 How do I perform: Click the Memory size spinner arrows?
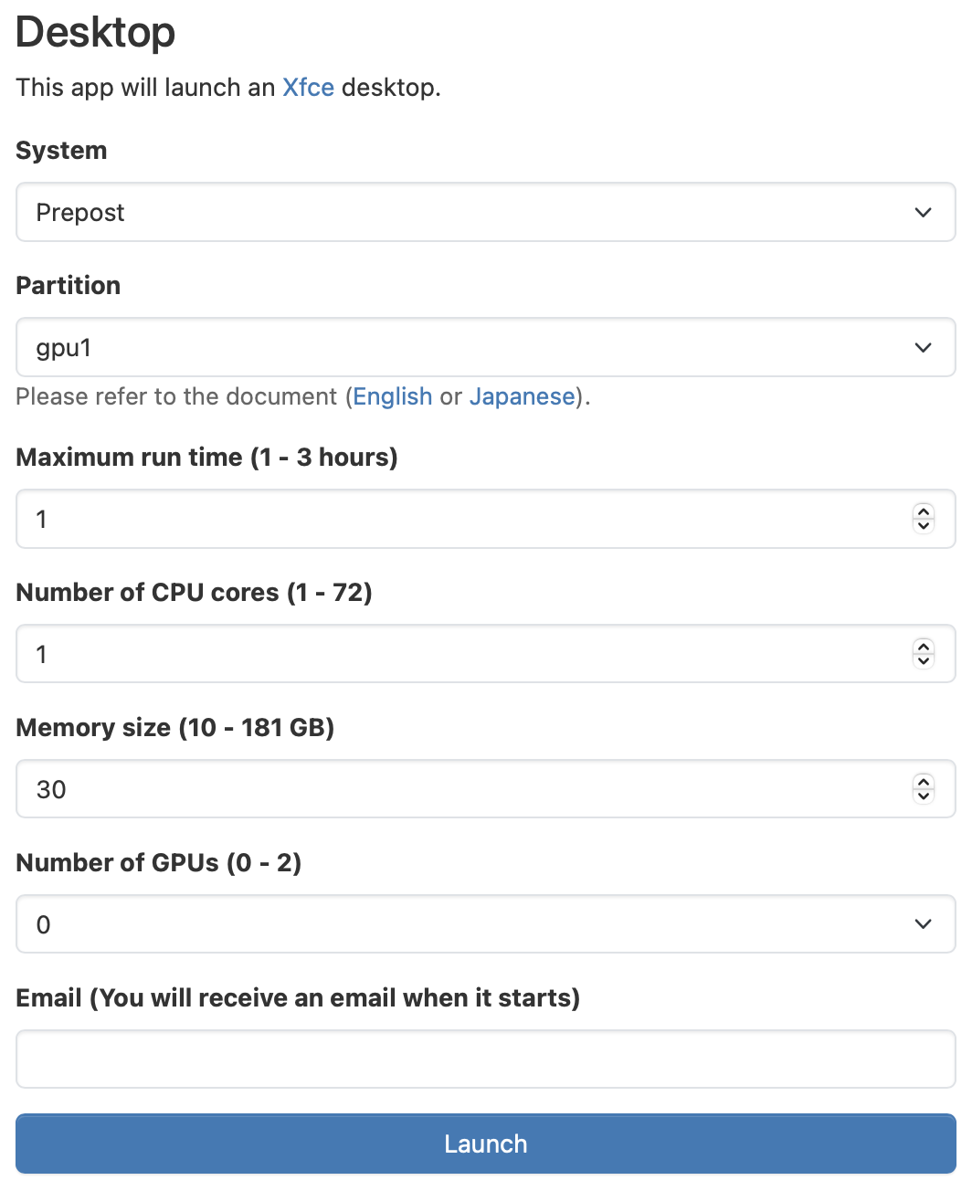[x=924, y=789]
